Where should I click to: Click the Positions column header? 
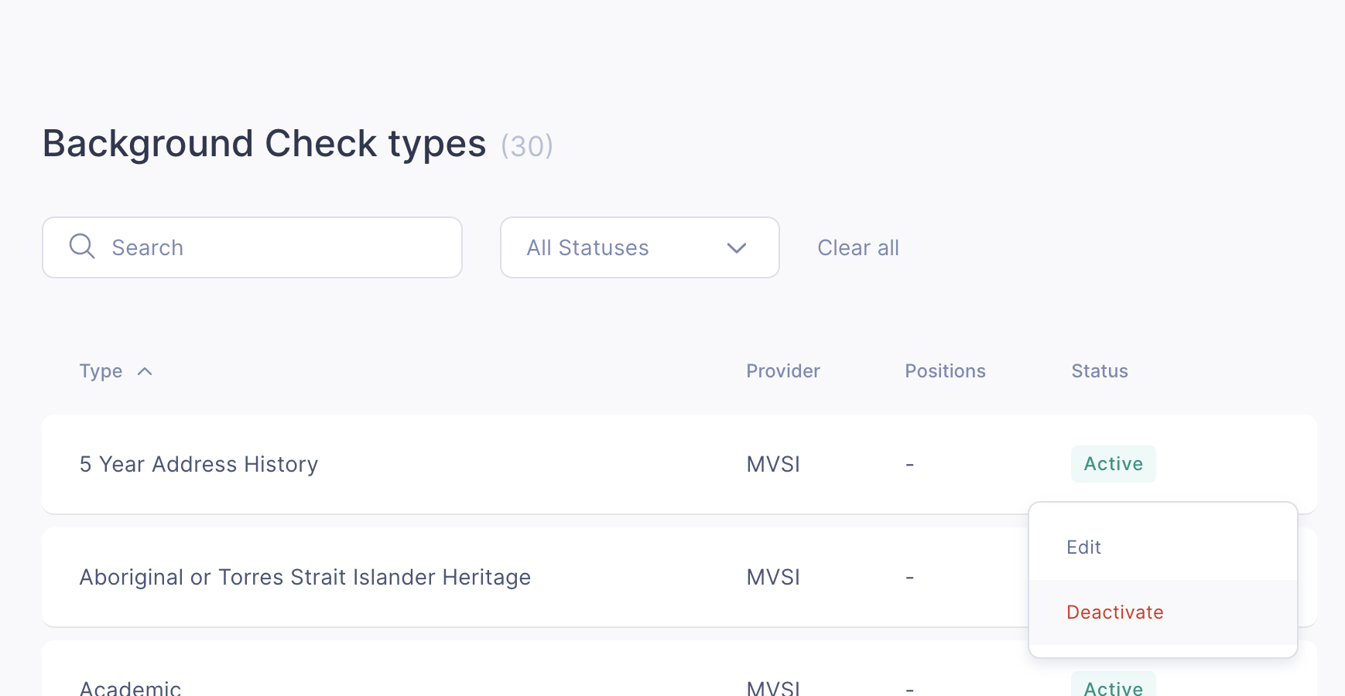945,371
